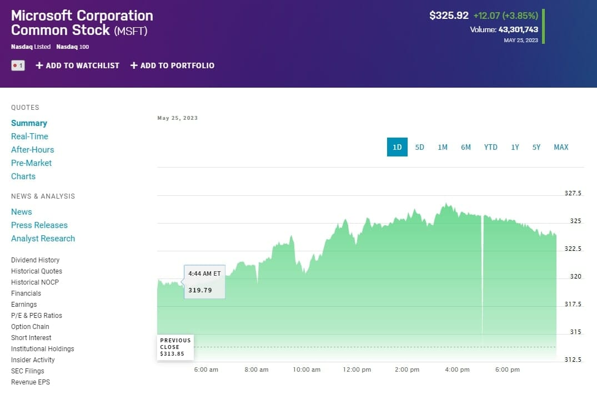Show MAX chart history

pos(561,147)
